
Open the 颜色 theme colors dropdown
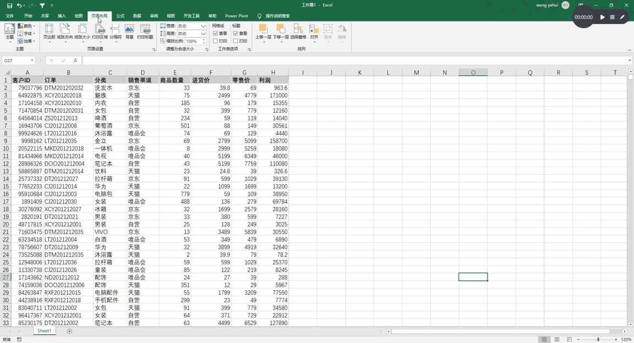(x=26, y=26)
